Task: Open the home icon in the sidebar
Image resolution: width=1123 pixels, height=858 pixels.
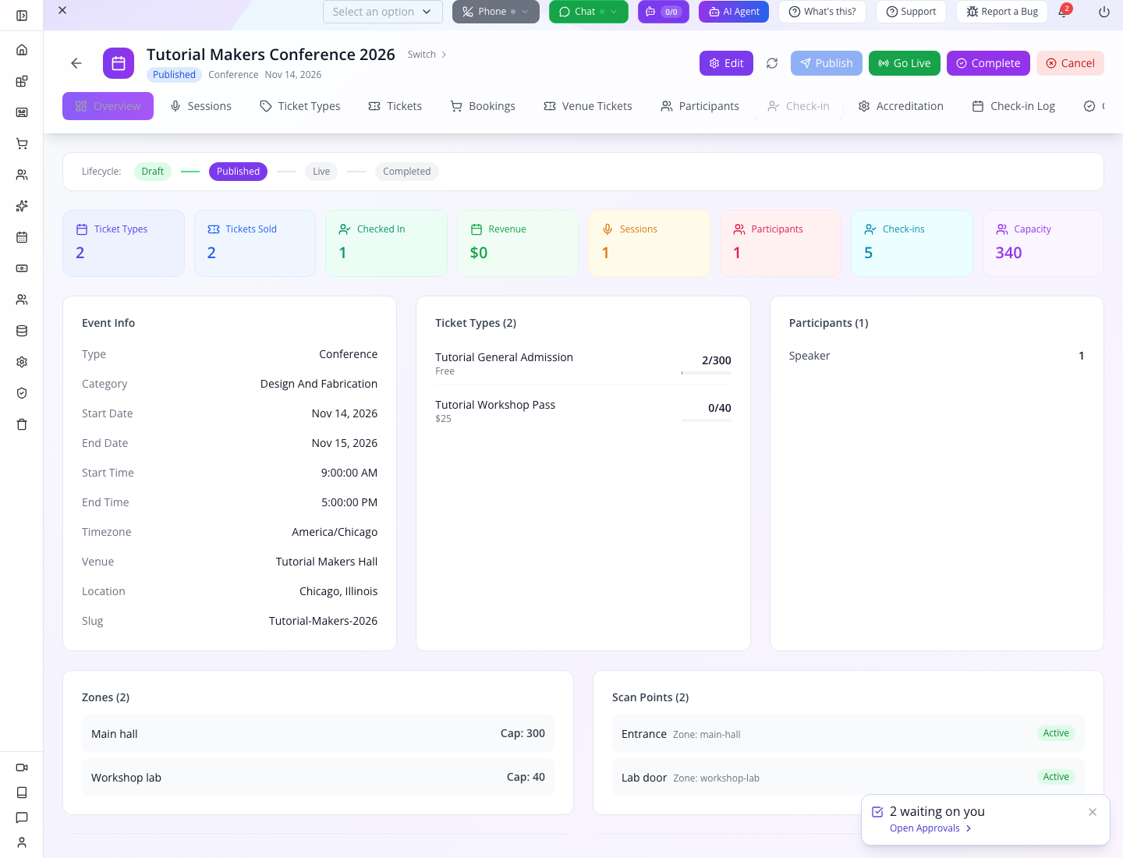Action: (22, 50)
